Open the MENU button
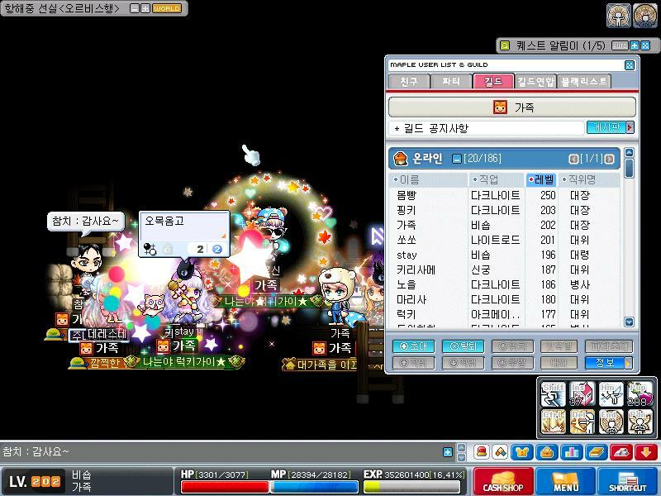The height and width of the screenshot is (496, 661). pos(565,481)
